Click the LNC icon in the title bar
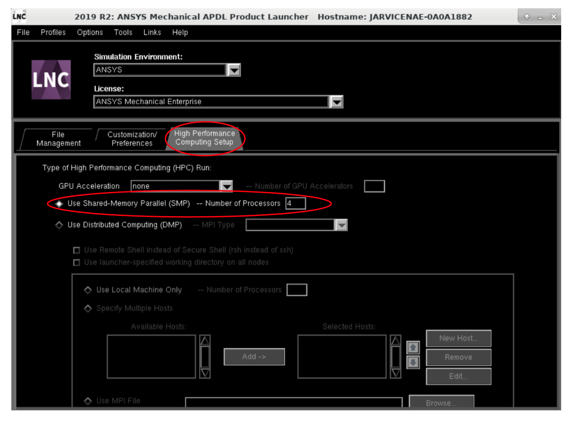The height and width of the screenshot is (429, 574). point(19,17)
